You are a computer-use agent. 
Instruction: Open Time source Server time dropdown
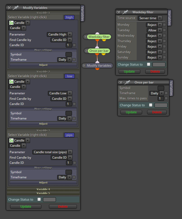pyautogui.click(x=150, y=18)
